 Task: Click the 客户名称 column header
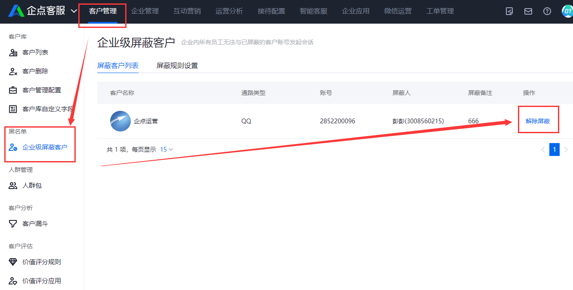point(122,93)
